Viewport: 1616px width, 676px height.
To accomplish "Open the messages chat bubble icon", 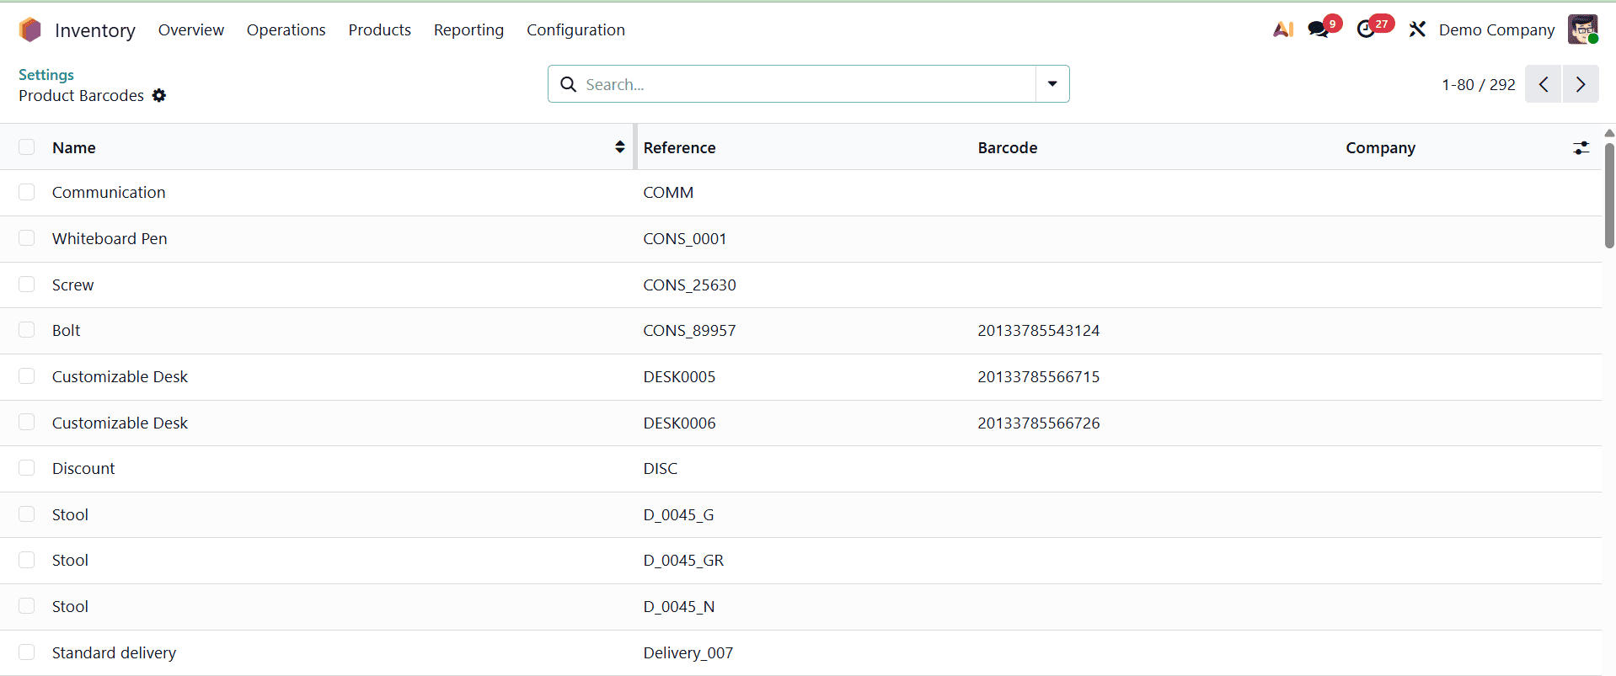I will 1319,29.
